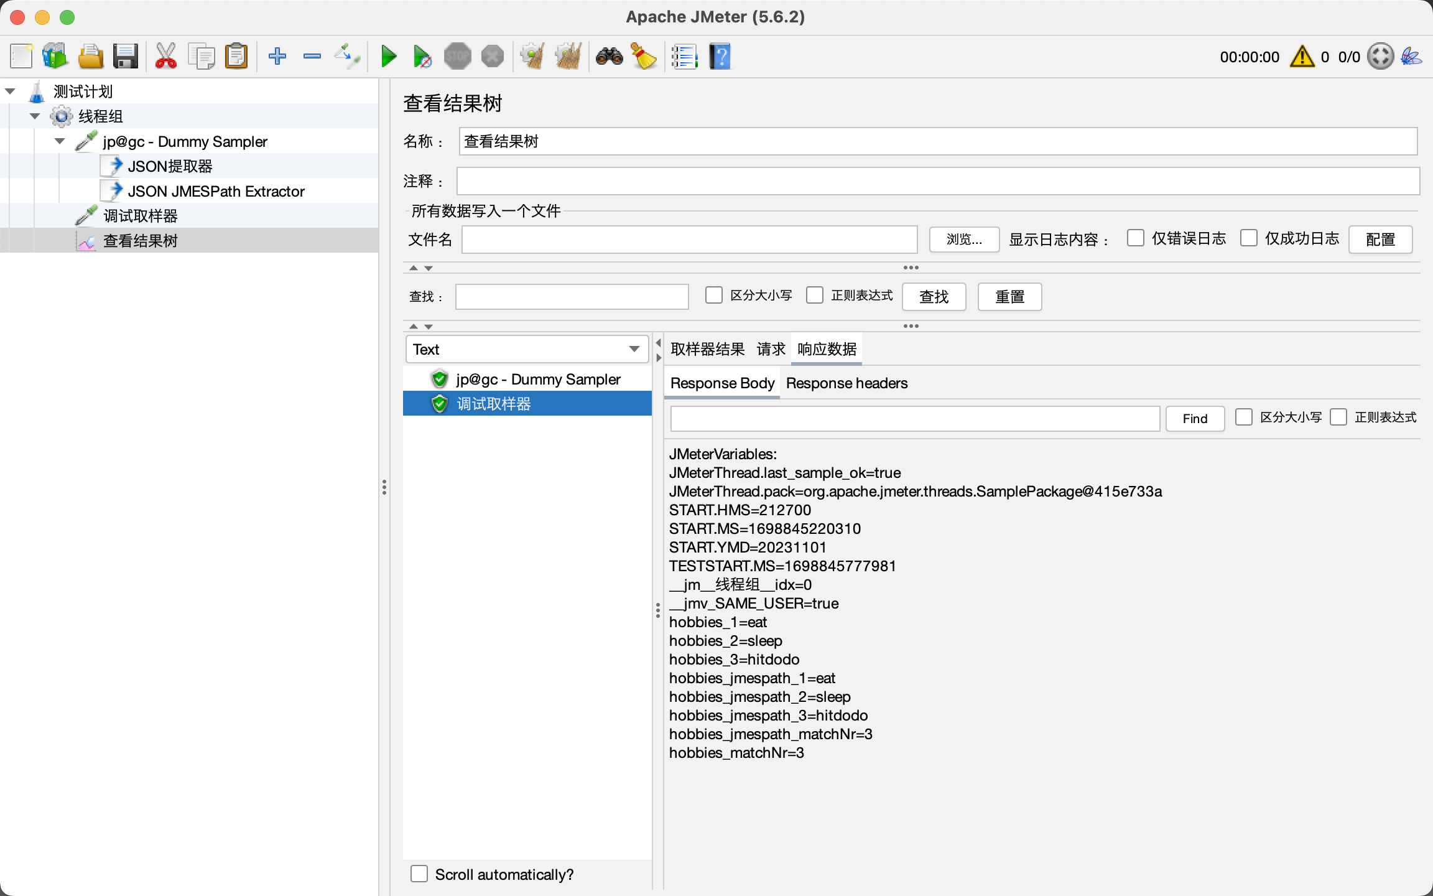Collapse the 线程组 tree node
This screenshot has width=1433, height=896.
click(35, 116)
